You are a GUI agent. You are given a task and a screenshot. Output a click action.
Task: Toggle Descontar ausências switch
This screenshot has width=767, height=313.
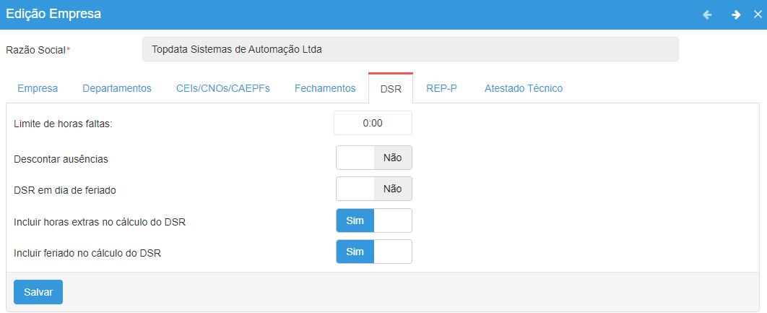(374, 158)
